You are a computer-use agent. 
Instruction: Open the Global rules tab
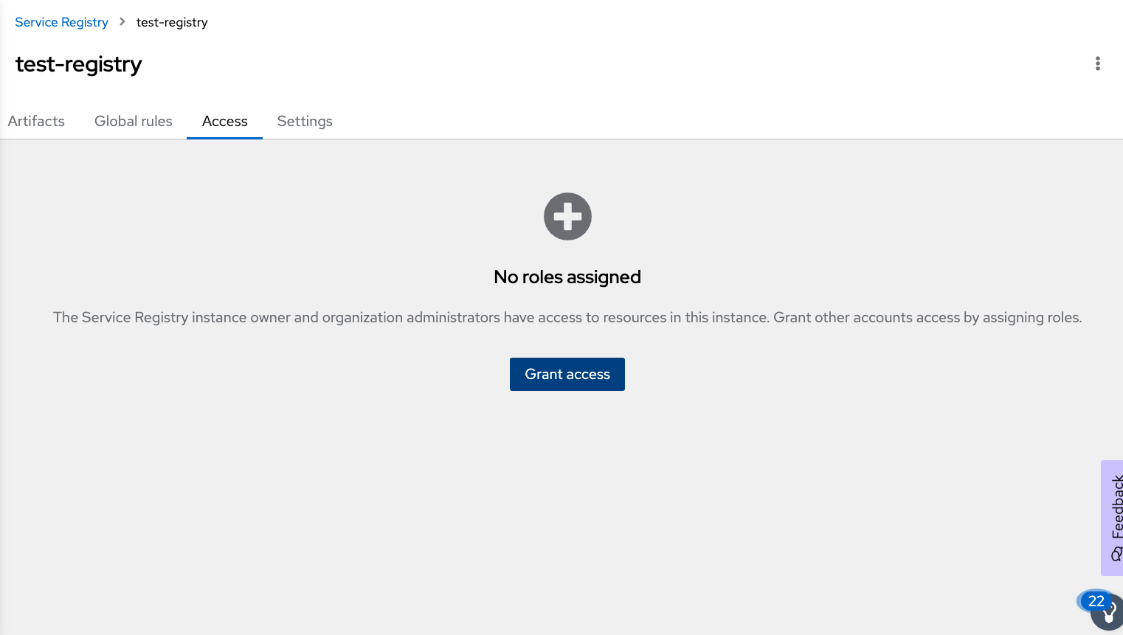pos(134,121)
